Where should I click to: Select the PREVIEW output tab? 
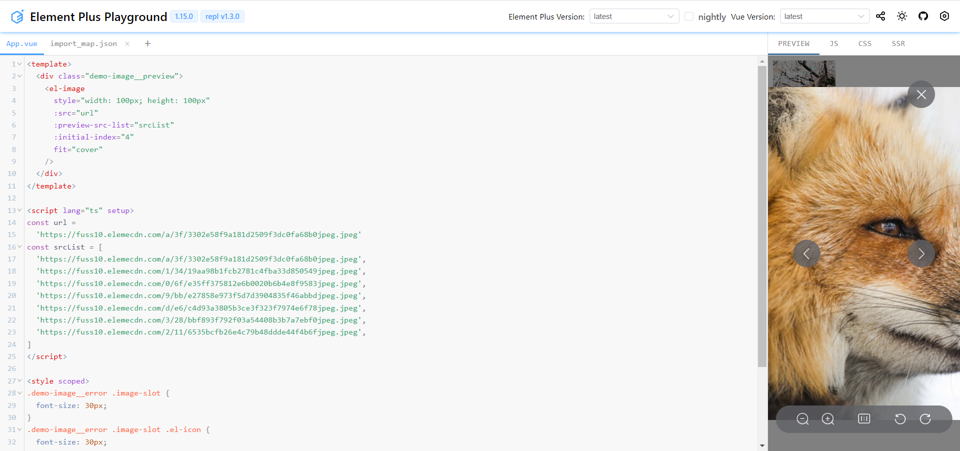[793, 43]
